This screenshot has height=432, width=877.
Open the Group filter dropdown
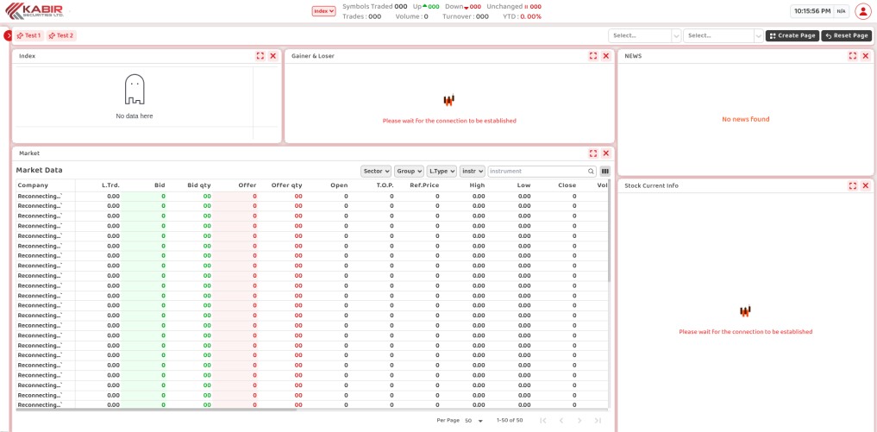click(x=409, y=172)
